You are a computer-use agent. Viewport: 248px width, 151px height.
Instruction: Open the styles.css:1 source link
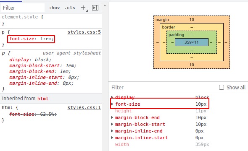click(x=84, y=108)
